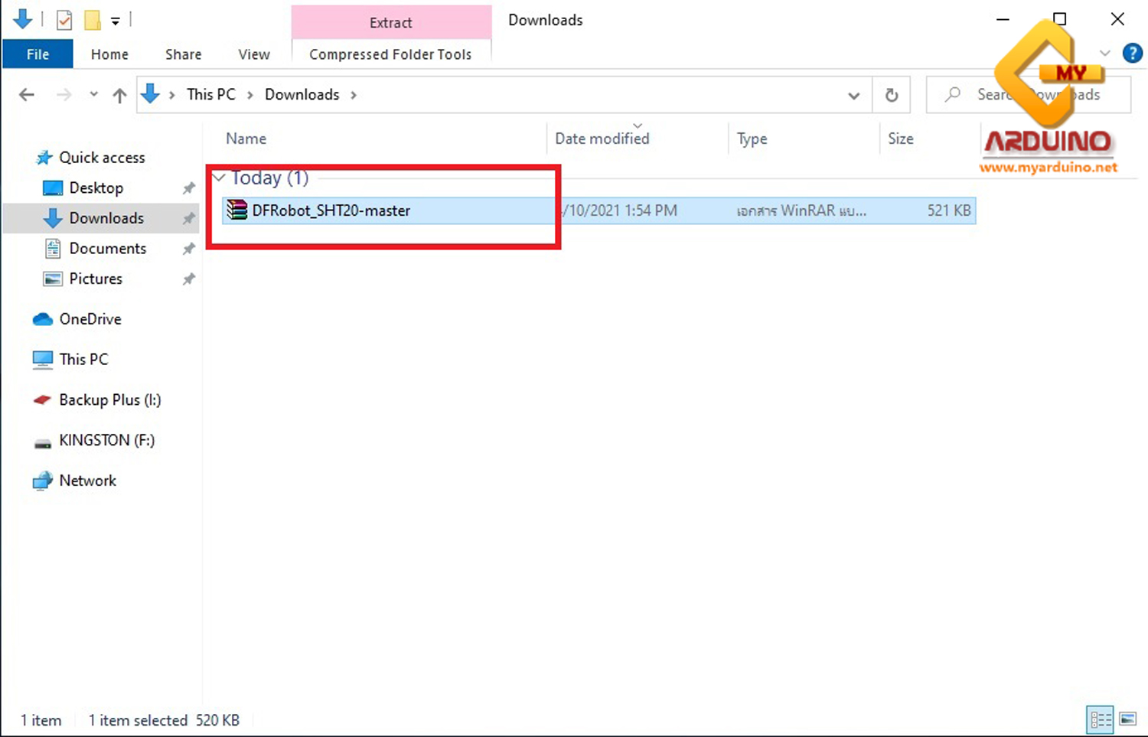
Task: Click the New Folder quick access toolbar icon
Action: 93,20
